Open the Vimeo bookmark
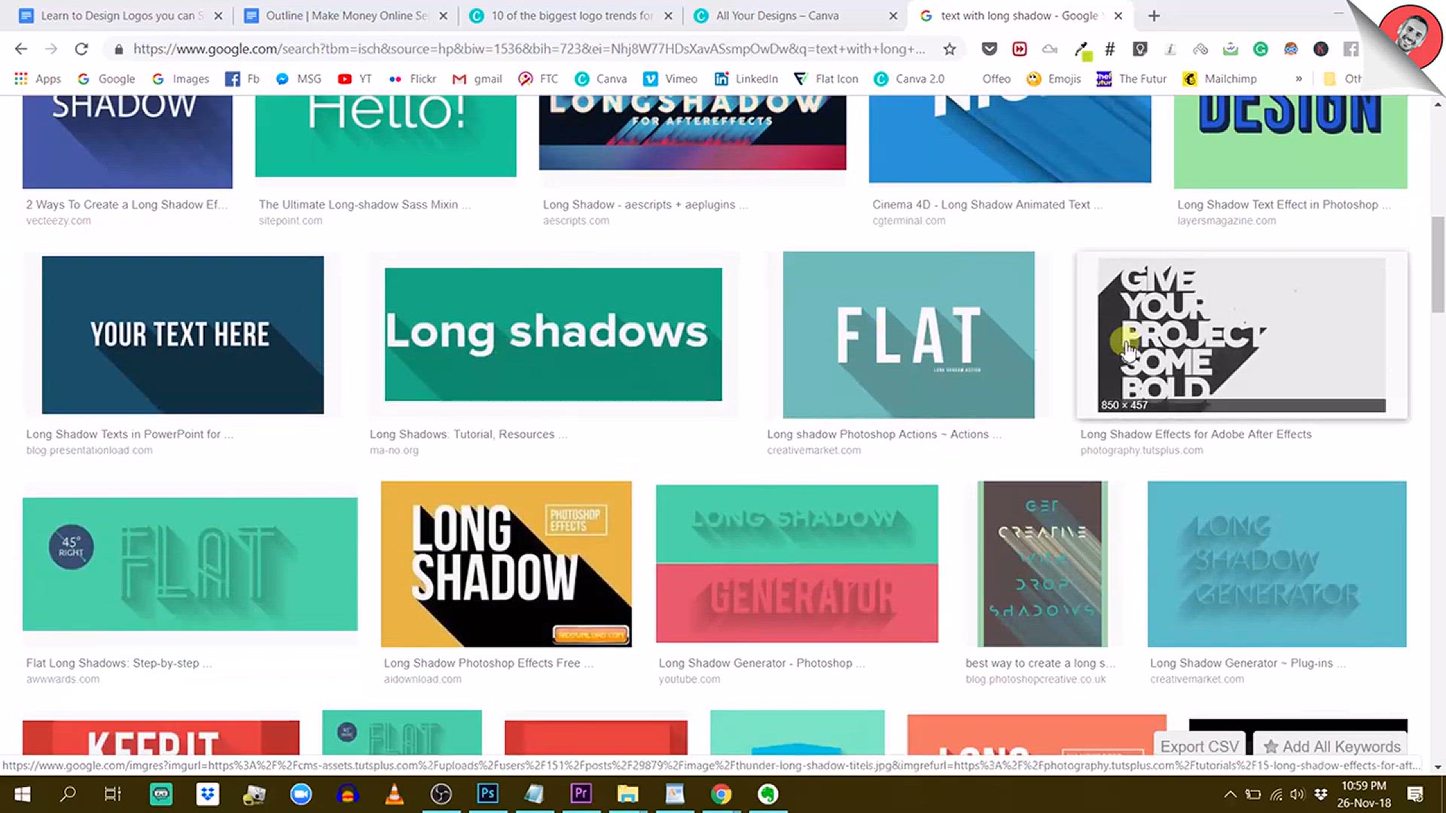 [x=670, y=78]
